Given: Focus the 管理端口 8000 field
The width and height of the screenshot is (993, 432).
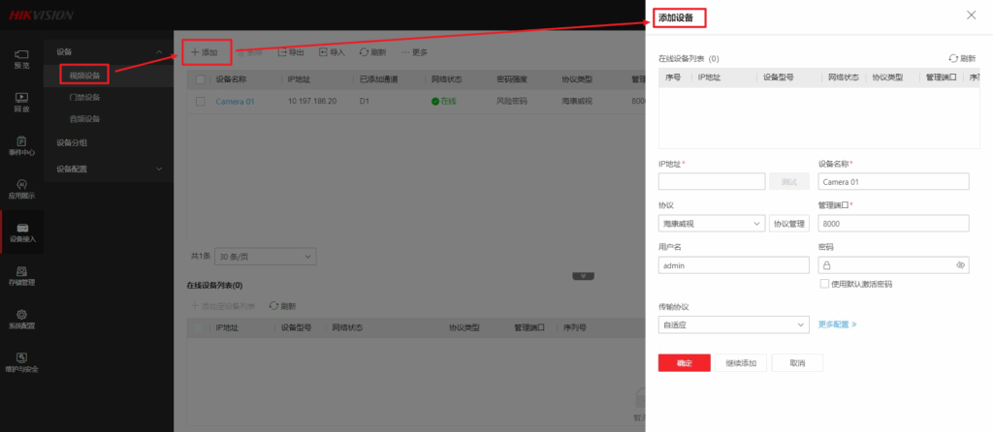Looking at the screenshot, I should click(893, 224).
